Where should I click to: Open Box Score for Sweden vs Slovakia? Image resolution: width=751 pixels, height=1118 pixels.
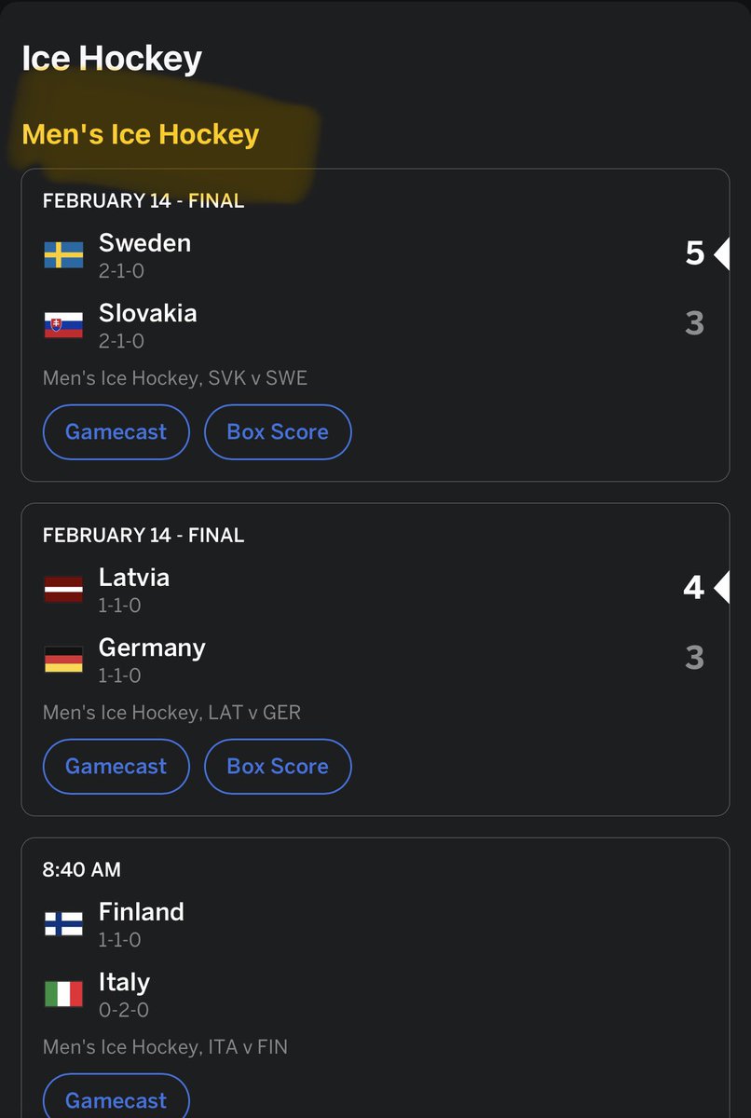click(x=278, y=432)
